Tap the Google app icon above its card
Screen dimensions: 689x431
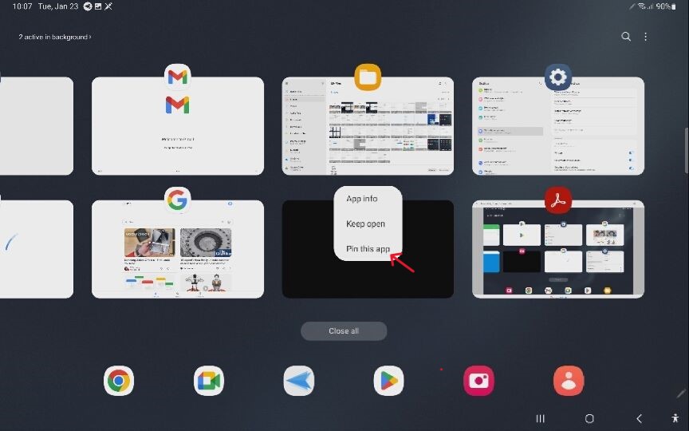click(x=178, y=200)
